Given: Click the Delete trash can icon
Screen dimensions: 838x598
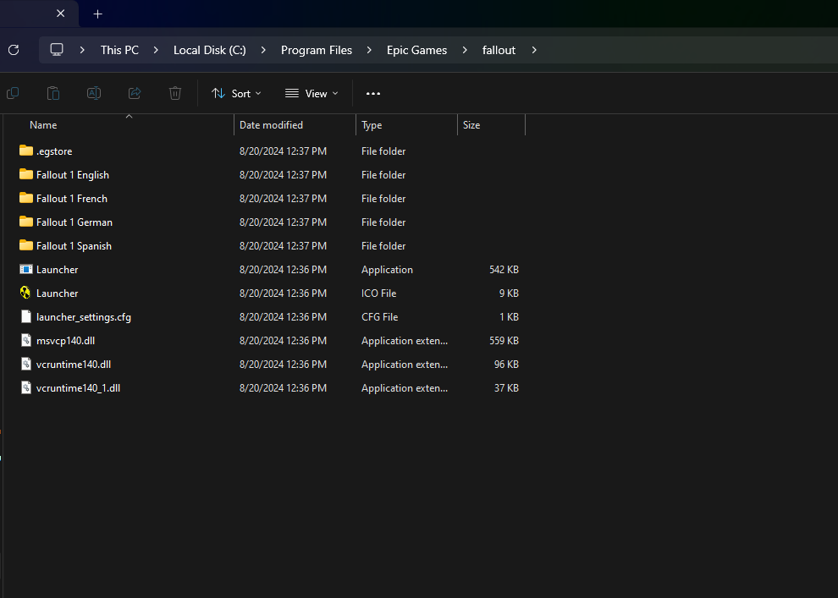Looking at the screenshot, I should [174, 93].
